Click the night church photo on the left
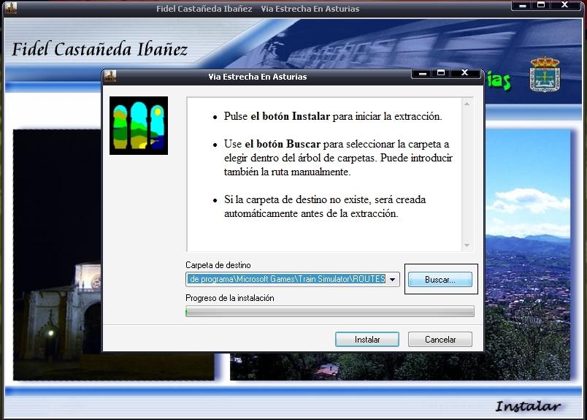587x420 pixels. pyautogui.click(x=55, y=307)
